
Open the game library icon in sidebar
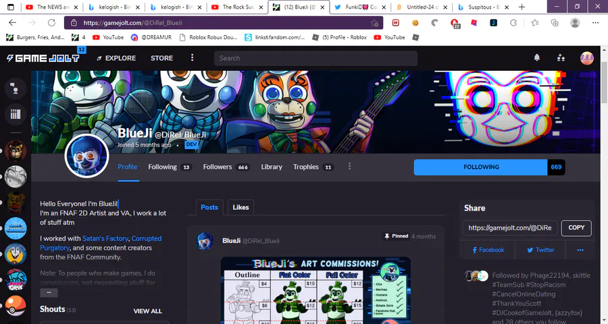(x=16, y=114)
